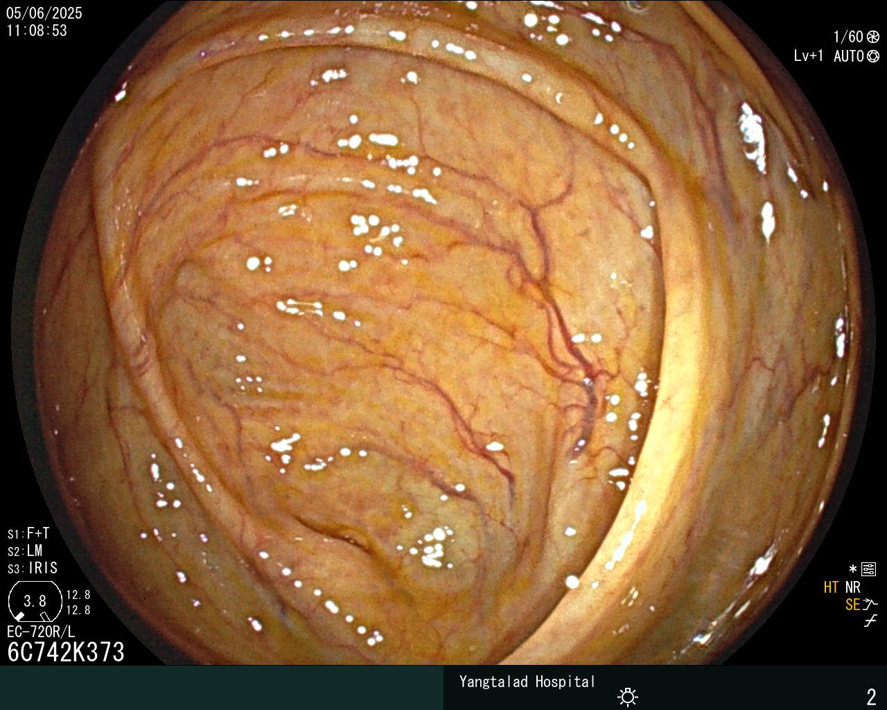The width and height of the screenshot is (887, 710).
Task: Click the endoscopic image view
Action: tap(443, 333)
